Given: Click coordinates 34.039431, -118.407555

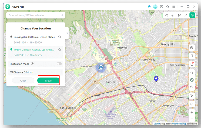Looking at the screenshot, I should pos(28,55).
